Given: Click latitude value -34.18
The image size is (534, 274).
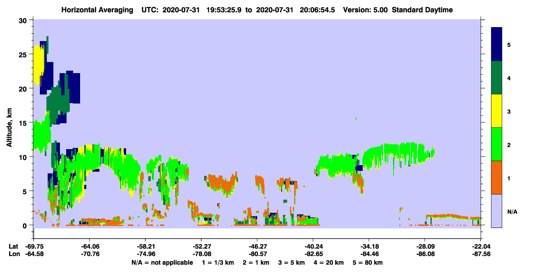Looking at the screenshot, I should pos(369,246).
